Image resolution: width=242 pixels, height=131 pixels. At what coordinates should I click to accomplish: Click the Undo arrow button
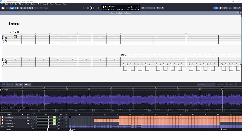pyautogui.click(x=36, y=8)
